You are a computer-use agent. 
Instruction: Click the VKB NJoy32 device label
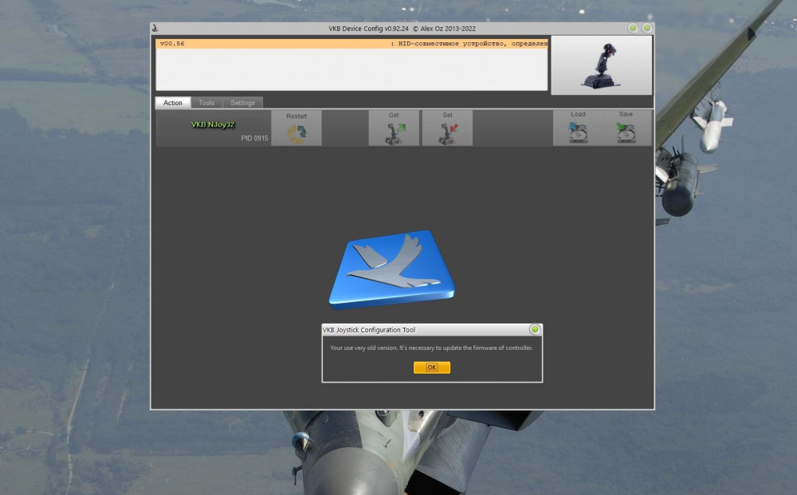pyautogui.click(x=213, y=124)
